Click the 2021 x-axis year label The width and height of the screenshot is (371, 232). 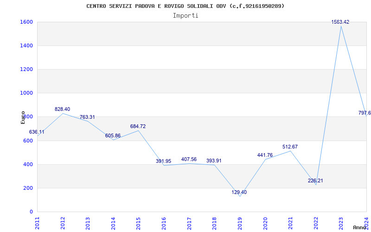pyautogui.click(x=290, y=223)
